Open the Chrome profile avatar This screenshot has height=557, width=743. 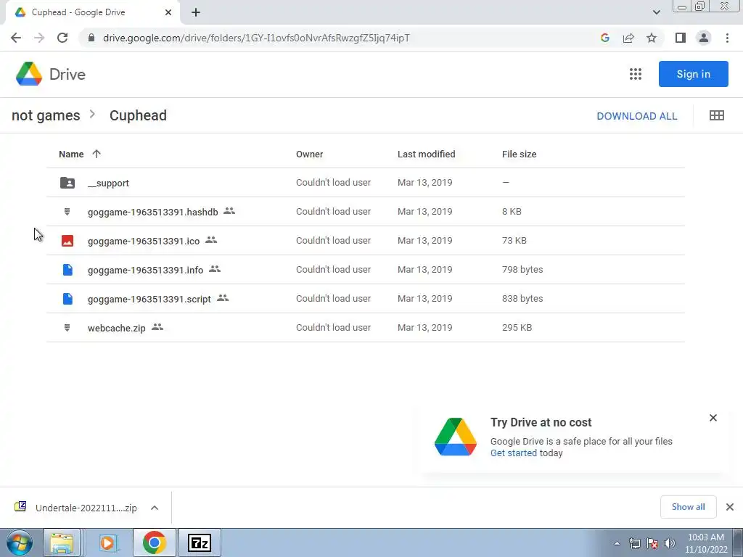coord(704,38)
